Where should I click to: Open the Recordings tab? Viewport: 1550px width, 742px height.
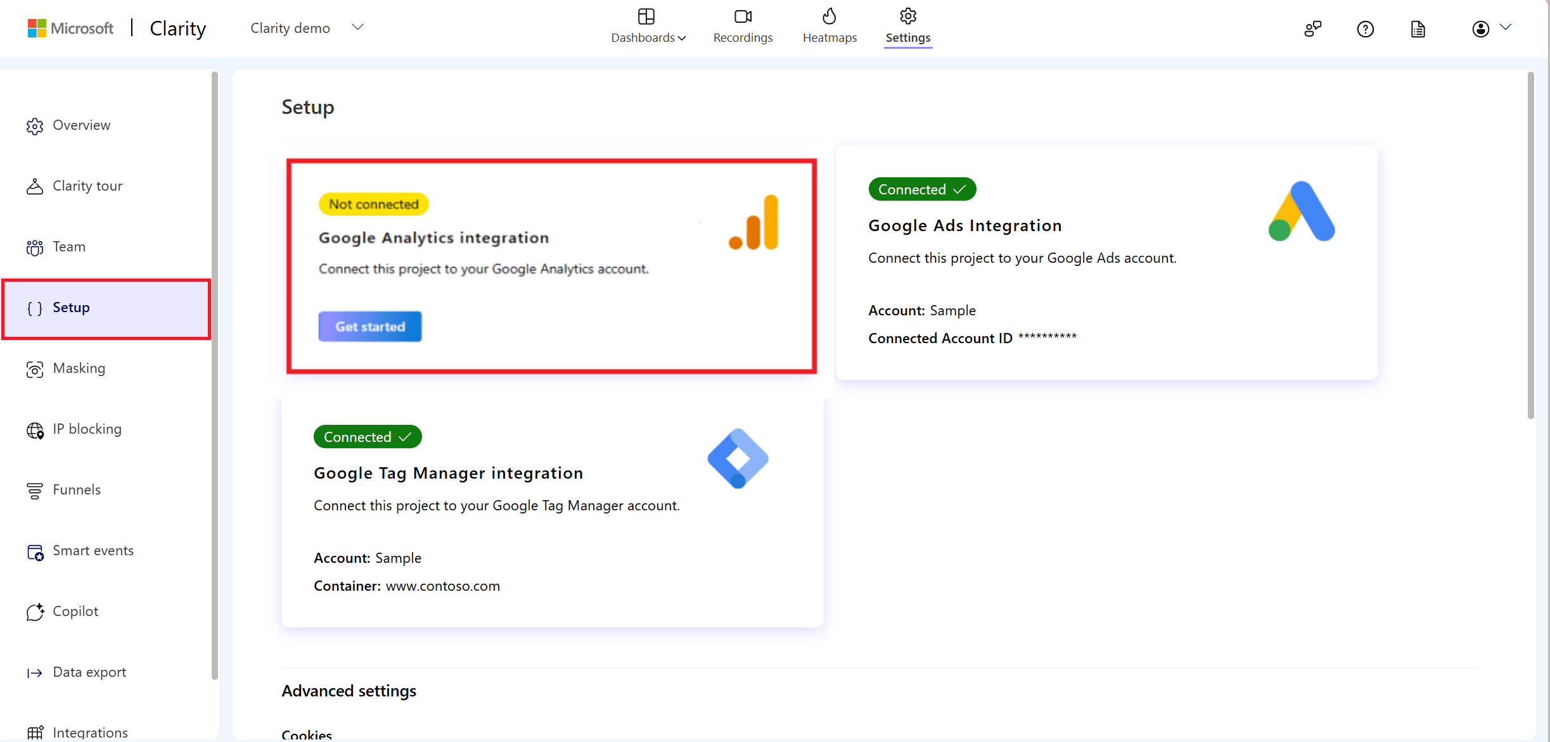[x=743, y=27]
